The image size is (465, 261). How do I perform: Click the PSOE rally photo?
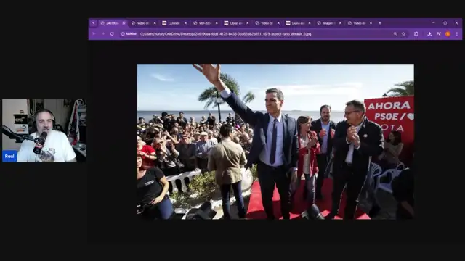[x=275, y=141]
